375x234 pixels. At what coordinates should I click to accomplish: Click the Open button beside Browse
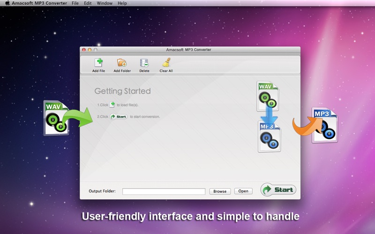(x=243, y=191)
